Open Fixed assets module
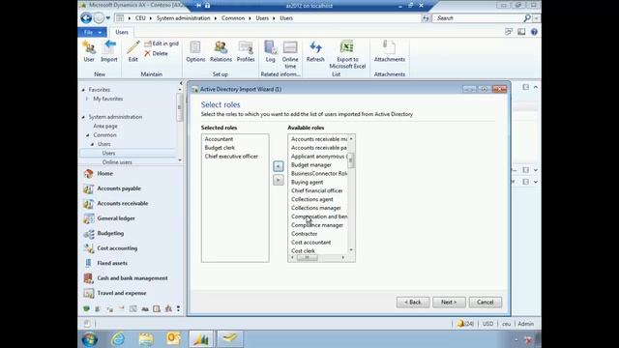Image resolution: width=619 pixels, height=348 pixels. tap(112, 263)
